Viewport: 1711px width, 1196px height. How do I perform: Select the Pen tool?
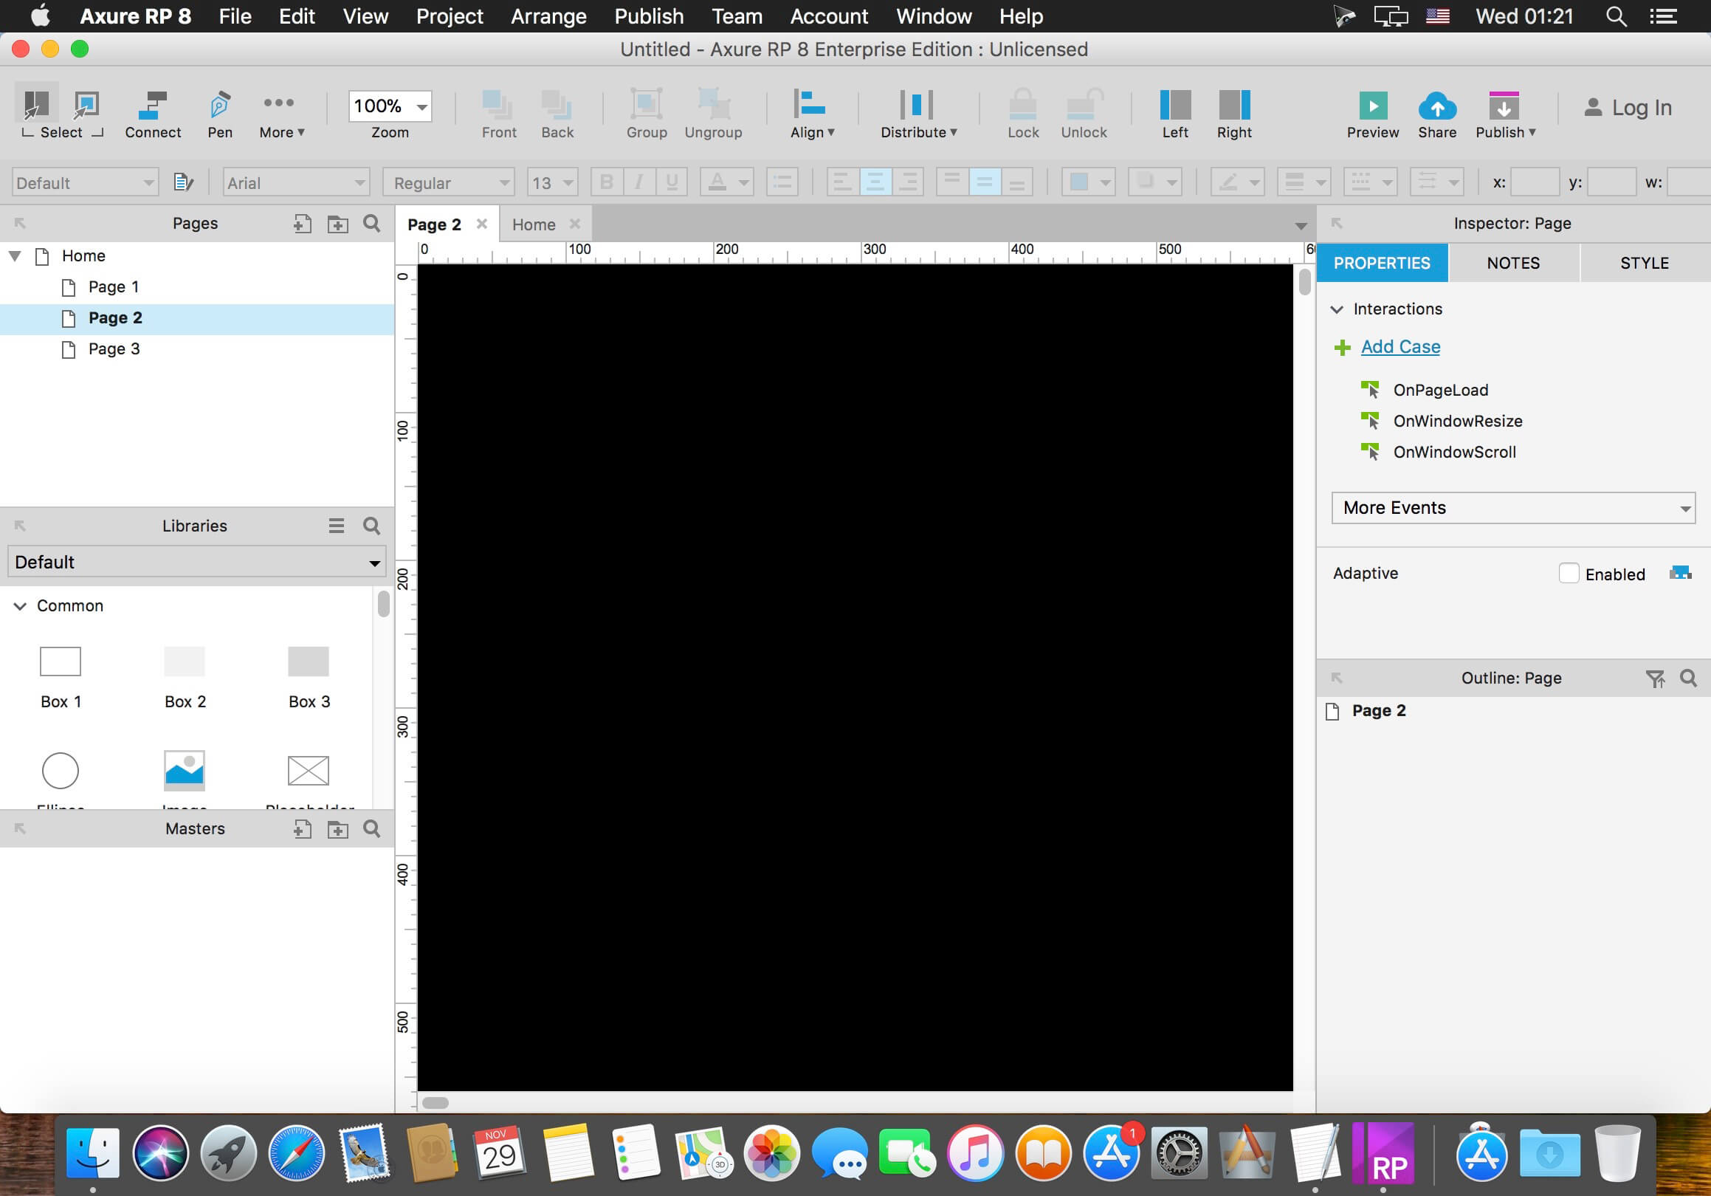(219, 106)
